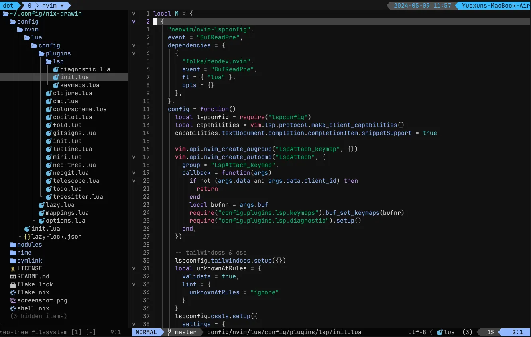Click the NORMAL mode indicator
The width and height of the screenshot is (531, 337).
click(x=146, y=332)
